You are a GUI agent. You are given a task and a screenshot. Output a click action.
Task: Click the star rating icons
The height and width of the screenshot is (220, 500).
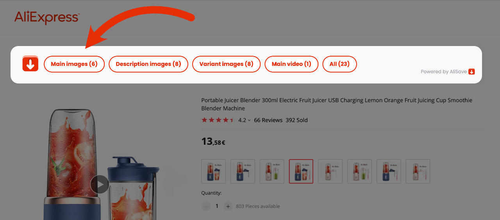click(x=218, y=120)
